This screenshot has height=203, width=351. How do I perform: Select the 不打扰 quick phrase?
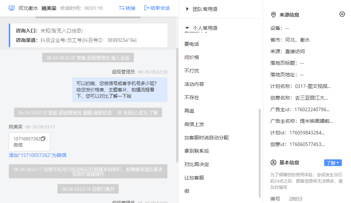click(192, 71)
